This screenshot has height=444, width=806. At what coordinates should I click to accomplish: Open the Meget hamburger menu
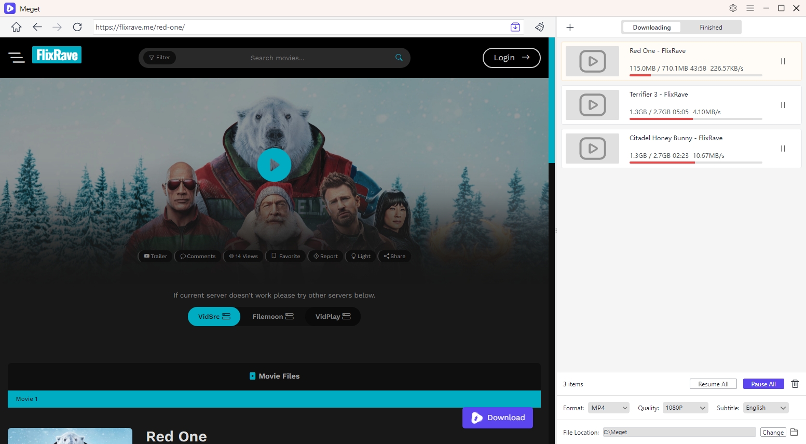point(750,8)
